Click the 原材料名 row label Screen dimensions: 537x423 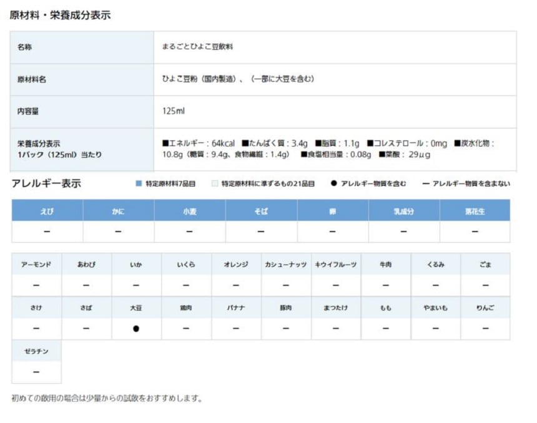[x=31, y=80]
